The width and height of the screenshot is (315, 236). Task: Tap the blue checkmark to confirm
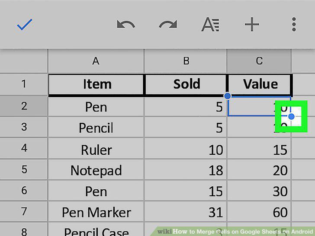pyautogui.click(x=25, y=25)
